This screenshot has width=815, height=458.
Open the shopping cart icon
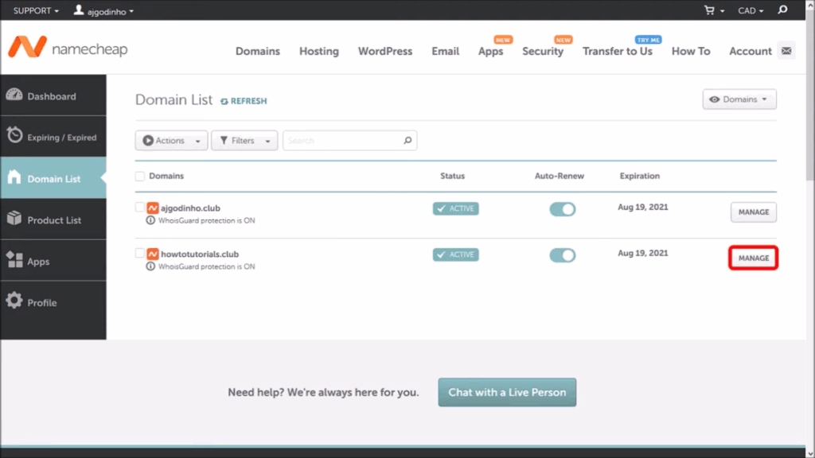click(709, 10)
